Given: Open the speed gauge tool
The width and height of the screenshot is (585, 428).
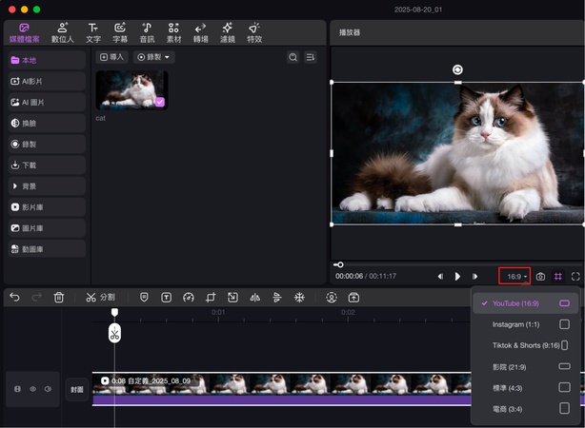Looking at the screenshot, I should (x=189, y=298).
